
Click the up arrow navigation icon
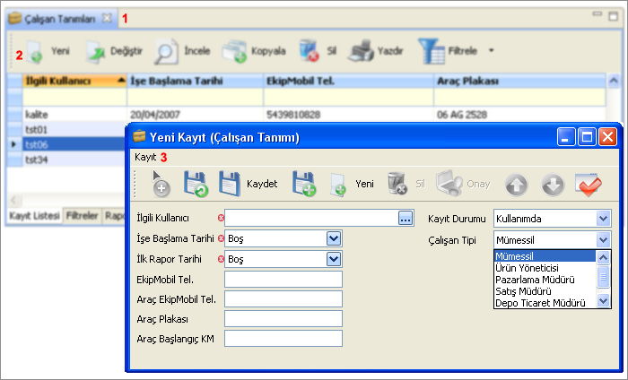pos(516,184)
